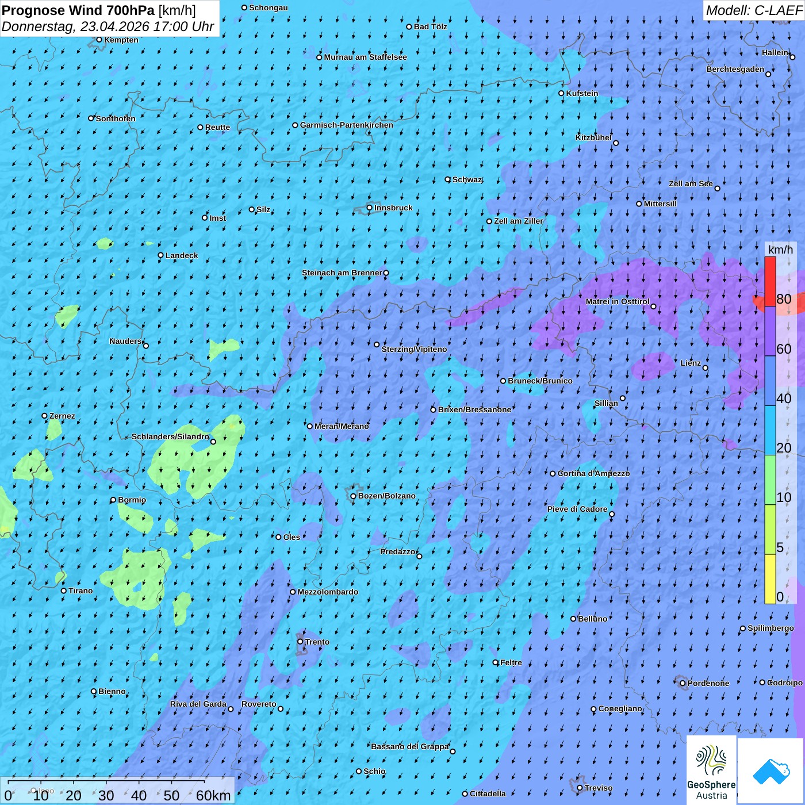Click the purple 60 km/h legend color
805x805 pixels.
[x=770, y=331]
